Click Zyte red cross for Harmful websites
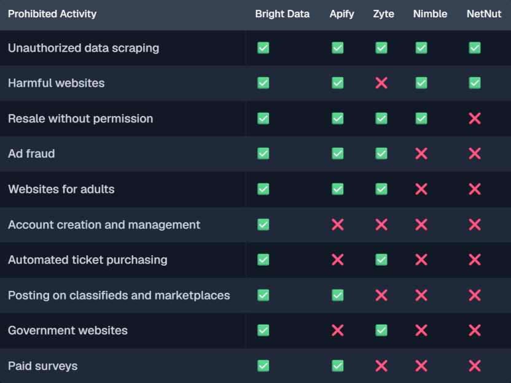 [x=381, y=83]
